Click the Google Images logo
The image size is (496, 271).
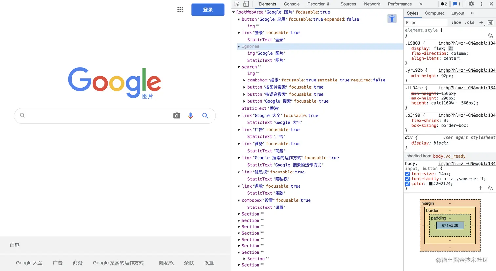tap(114, 83)
